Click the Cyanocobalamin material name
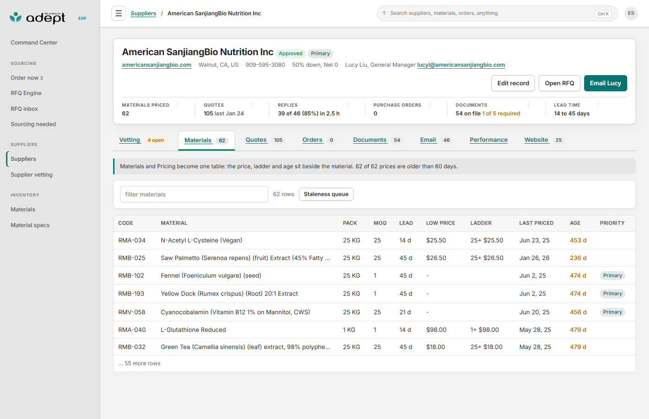This screenshot has height=419, width=649. pos(235,312)
